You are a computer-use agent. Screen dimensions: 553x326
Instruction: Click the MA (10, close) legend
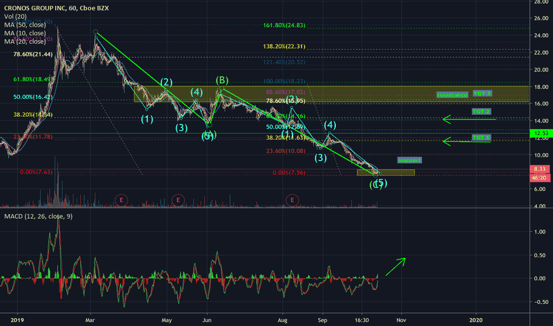click(25, 33)
